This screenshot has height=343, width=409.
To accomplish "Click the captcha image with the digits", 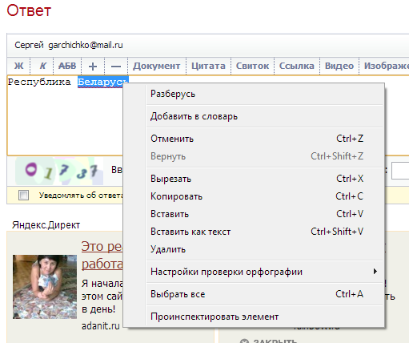I will point(59,171).
